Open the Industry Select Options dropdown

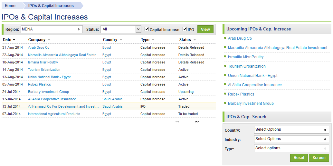click(x=291, y=139)
